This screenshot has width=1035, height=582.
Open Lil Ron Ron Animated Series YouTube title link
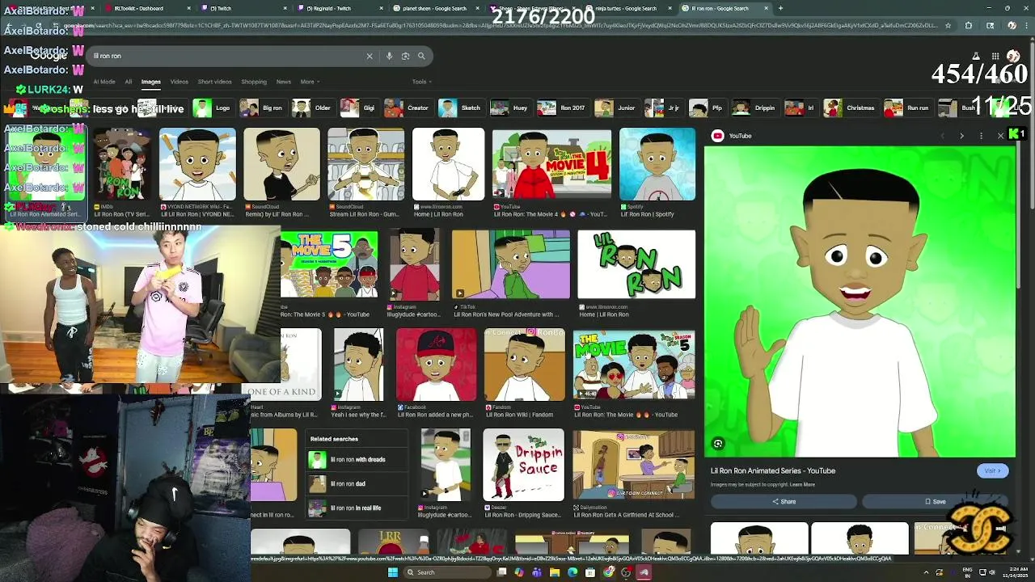point(773,470)
